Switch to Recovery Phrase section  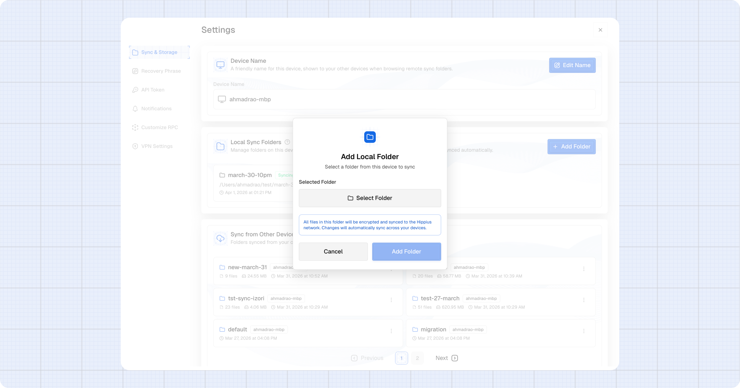point(161,71)
